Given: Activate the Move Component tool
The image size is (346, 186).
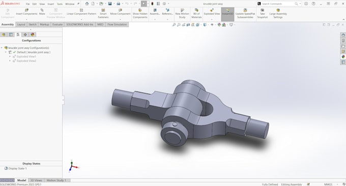Looking at the screenshot, I should point(120,12).
